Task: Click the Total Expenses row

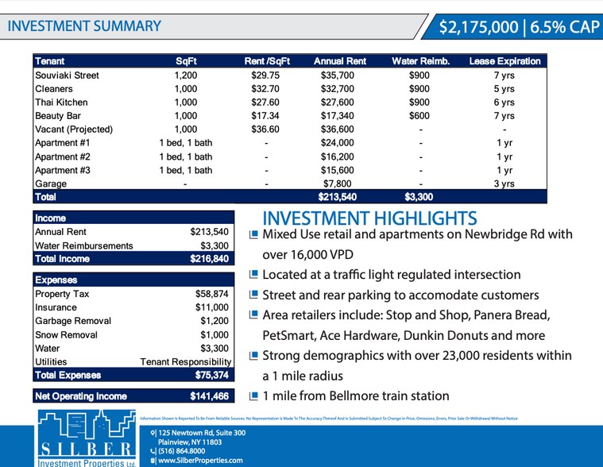Action: [133, 375]
